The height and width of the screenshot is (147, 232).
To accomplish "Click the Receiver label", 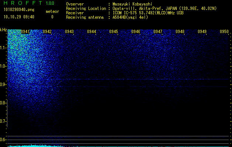I will coord(75,13).
